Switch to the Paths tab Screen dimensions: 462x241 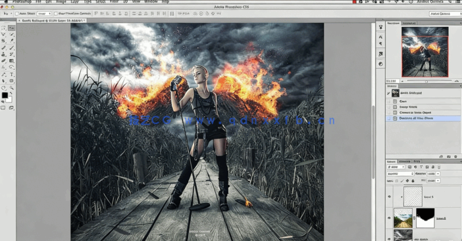coord(417,162)
